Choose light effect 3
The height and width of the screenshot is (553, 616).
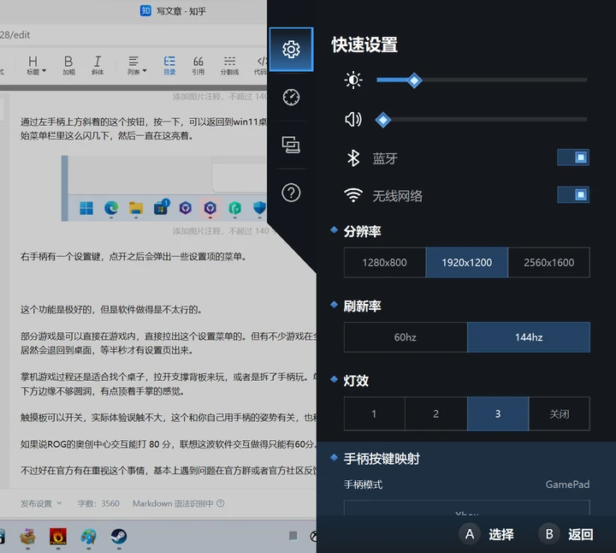498,413
